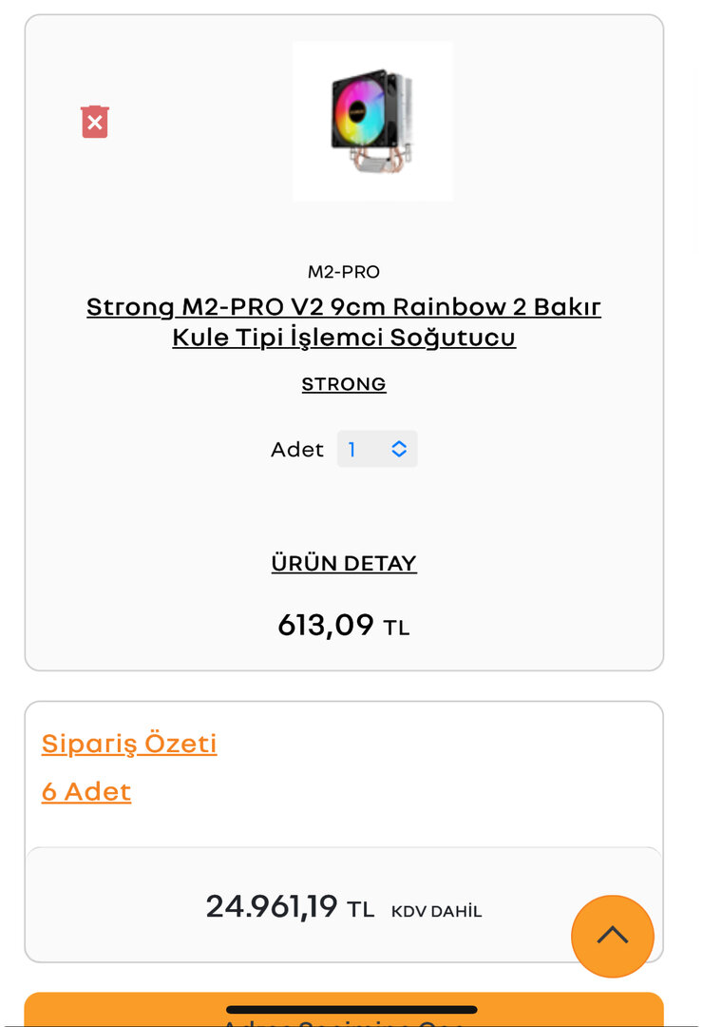Image resolution: width=703 pixels, height=1027 pixels.
Task: Delete the Strong M2-PRO cooler from cart
Action: pyautogui.click(x=95, y=123)
